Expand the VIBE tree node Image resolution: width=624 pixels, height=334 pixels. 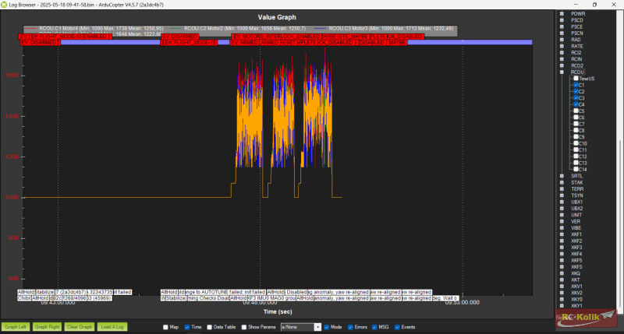point(562,228)
